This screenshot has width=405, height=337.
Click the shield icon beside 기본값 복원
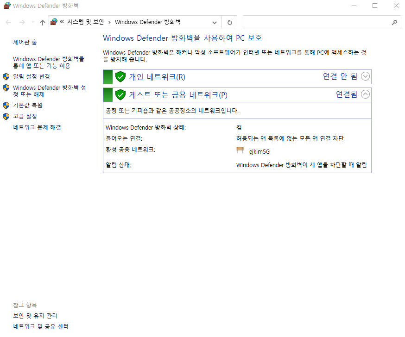click(6, 105)
